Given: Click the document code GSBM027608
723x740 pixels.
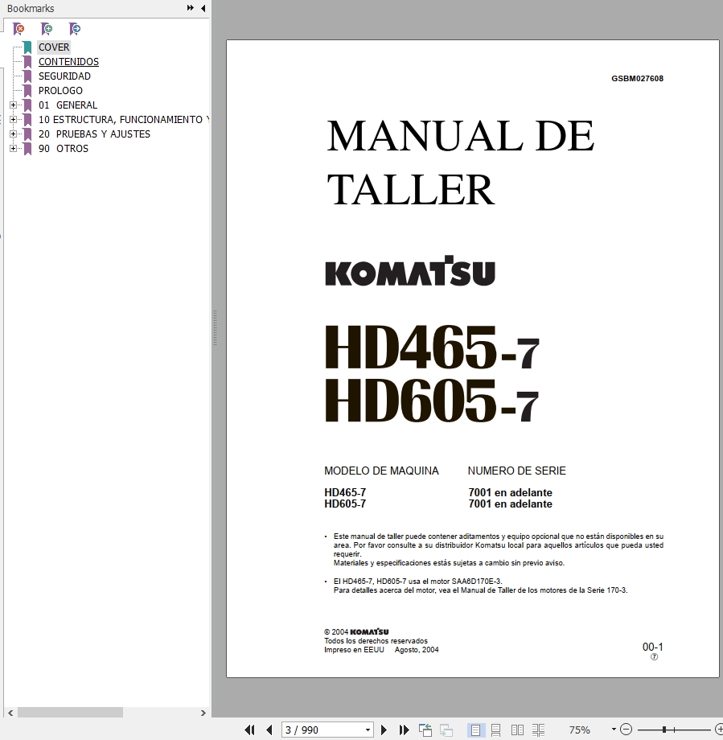Looking at the screenshot, I should click(x=637, y=78).
